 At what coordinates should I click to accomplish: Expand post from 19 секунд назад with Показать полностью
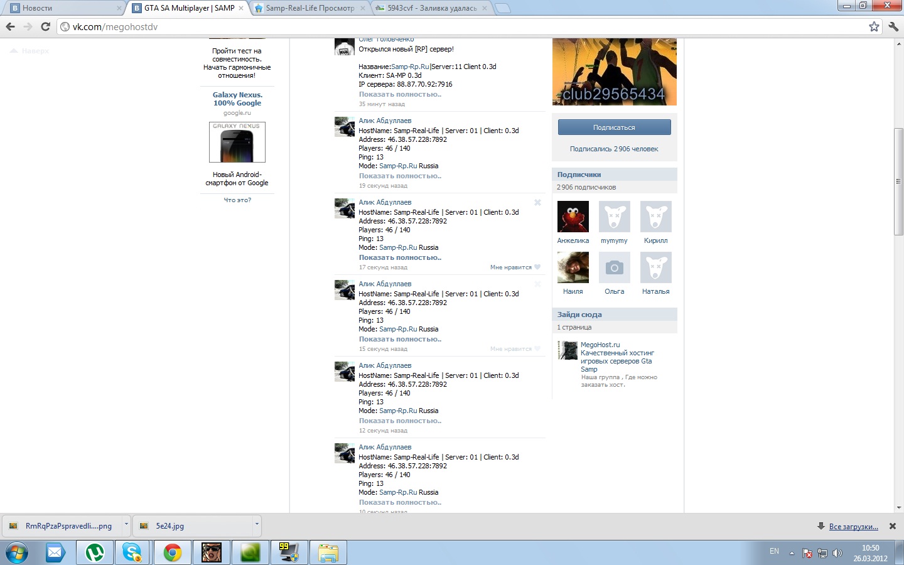tap(400, 176)
